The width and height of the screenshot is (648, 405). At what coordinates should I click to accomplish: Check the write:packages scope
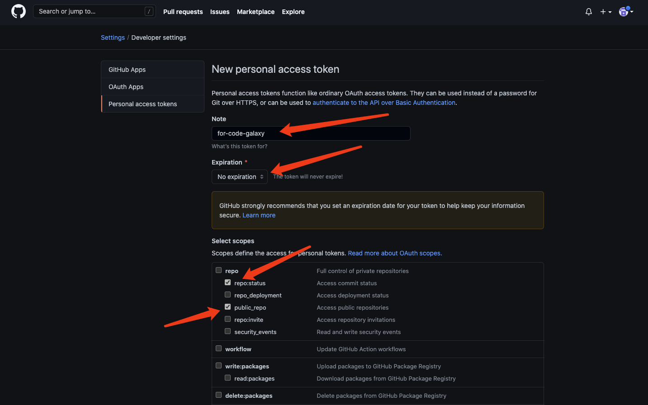(219, 366)
